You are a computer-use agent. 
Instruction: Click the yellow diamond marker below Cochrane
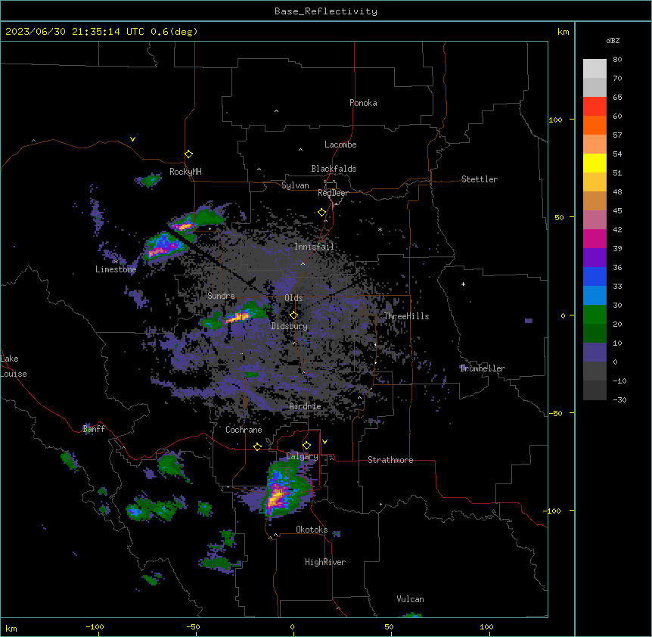(x=257, y=447)
